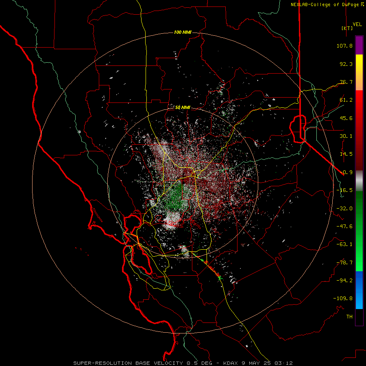Pick the green segment of velocity scale

click(x=359, y=231)
